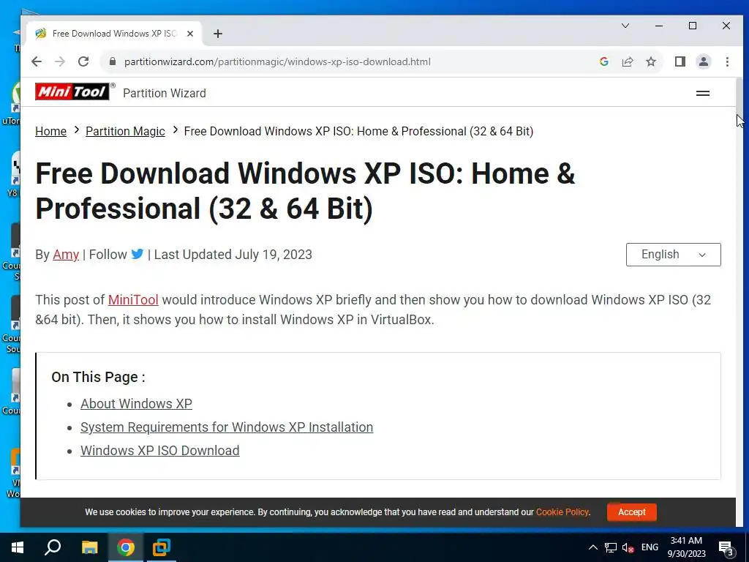Follow the MiniTool link in intro
Screen dimensions: 749x562
[133, 299]
